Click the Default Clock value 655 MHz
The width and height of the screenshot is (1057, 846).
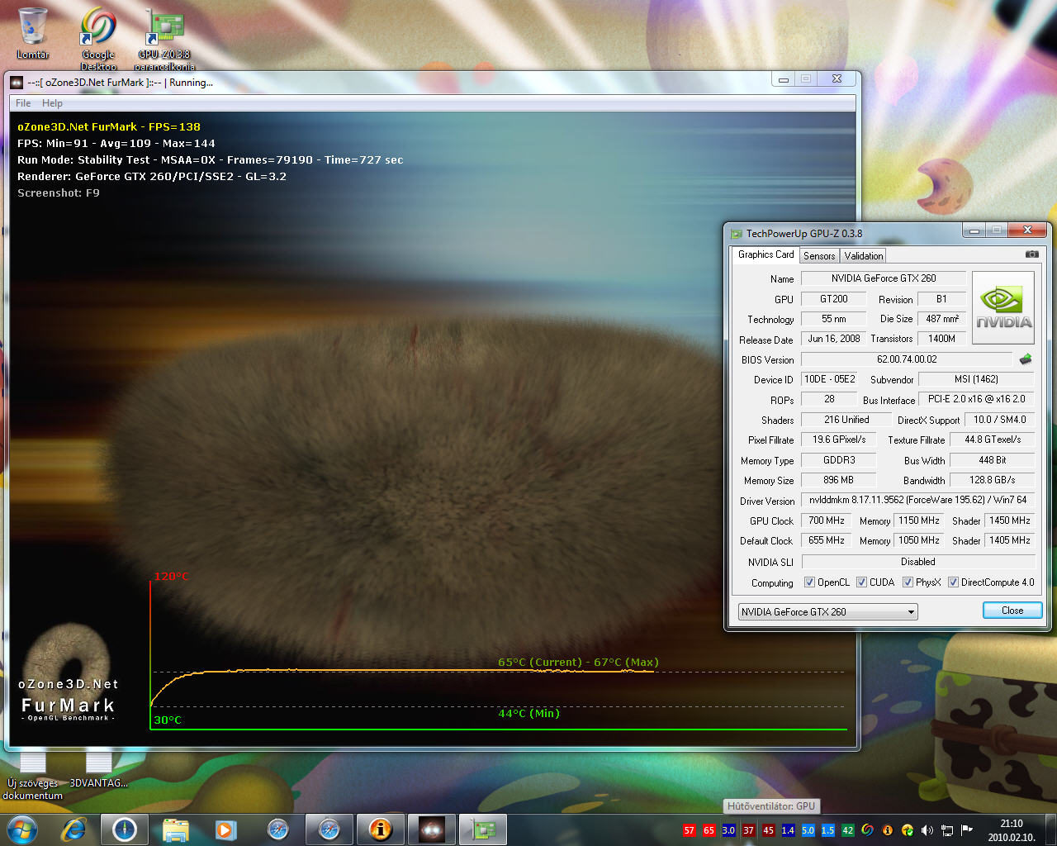click(826, 540)
